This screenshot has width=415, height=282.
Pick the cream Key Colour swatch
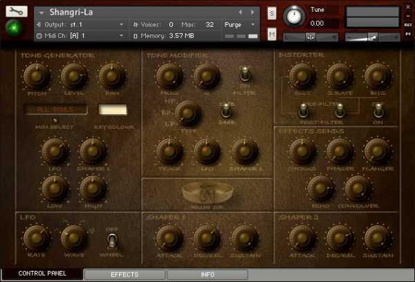pos(113,110)
